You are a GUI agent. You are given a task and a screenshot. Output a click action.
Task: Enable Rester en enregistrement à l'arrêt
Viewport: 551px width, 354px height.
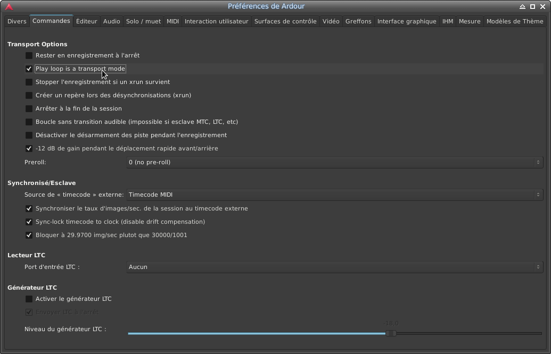[29, 55]
